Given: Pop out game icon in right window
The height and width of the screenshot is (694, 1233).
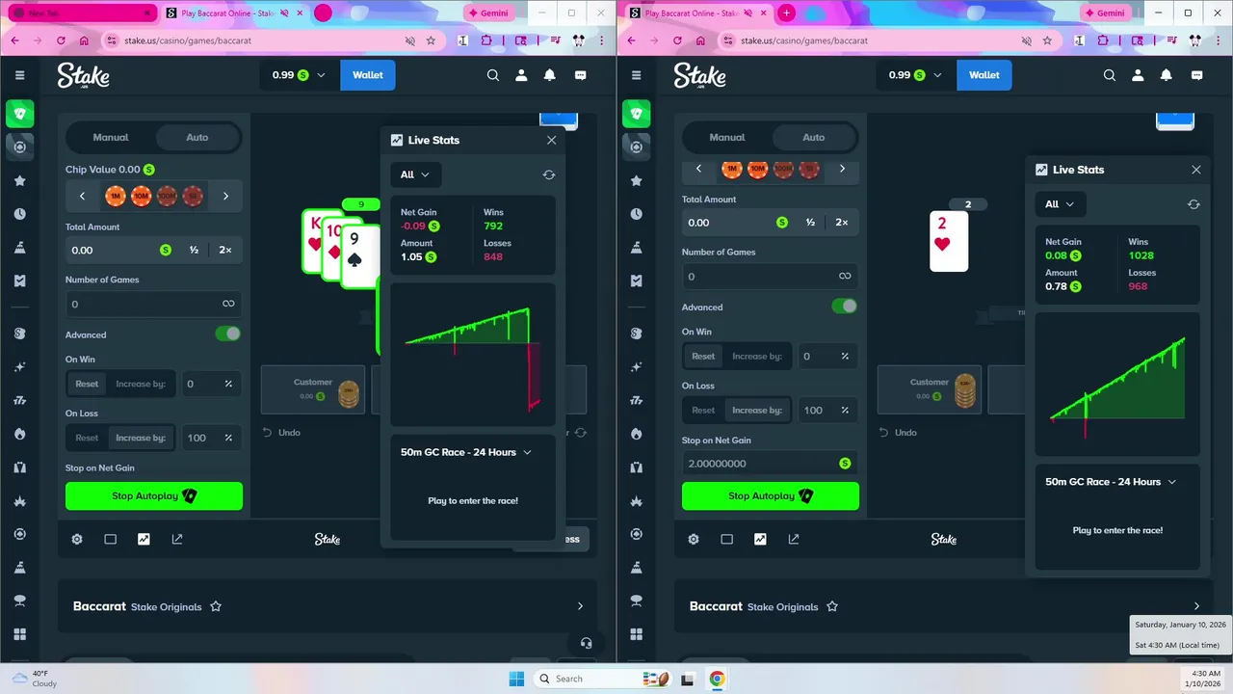Looking at the screenshot, I should click(794, 539).
